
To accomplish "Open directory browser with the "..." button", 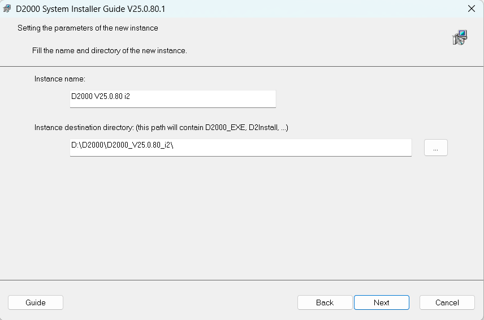I will (435, 148).
